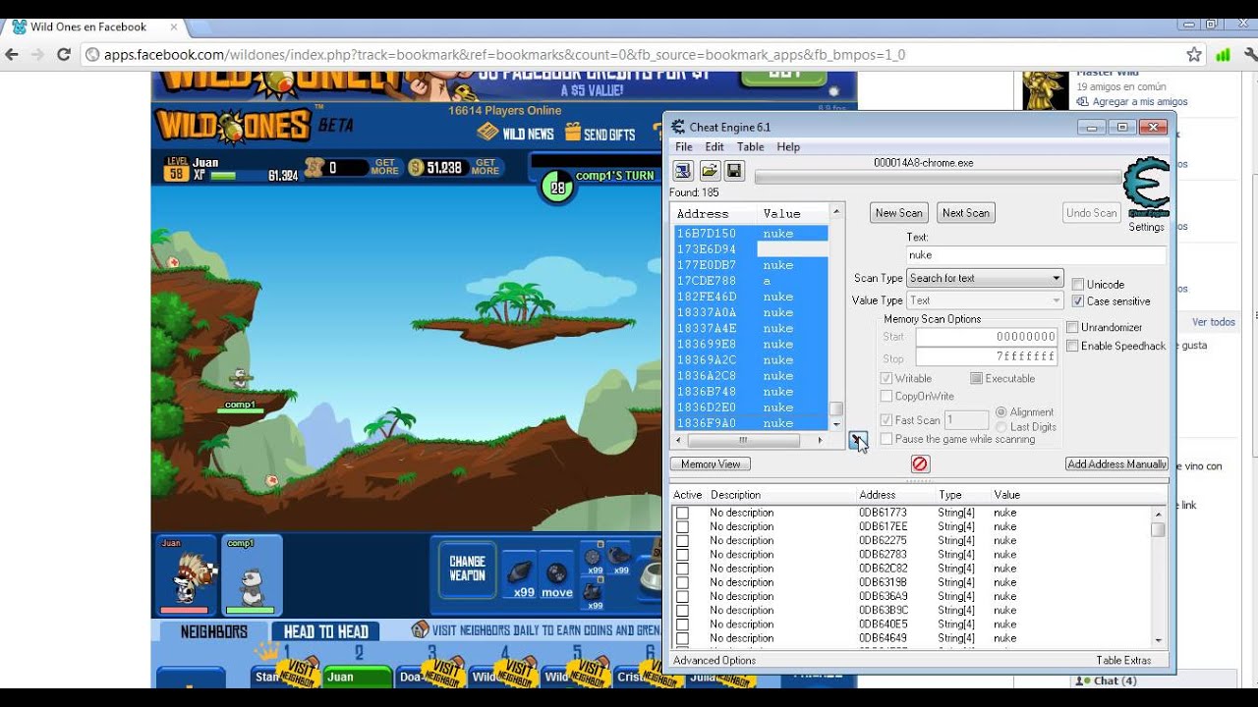Click the treats bone currency icon
The width and height of the screenshot is (1258, 707).
tap(314, 168)
